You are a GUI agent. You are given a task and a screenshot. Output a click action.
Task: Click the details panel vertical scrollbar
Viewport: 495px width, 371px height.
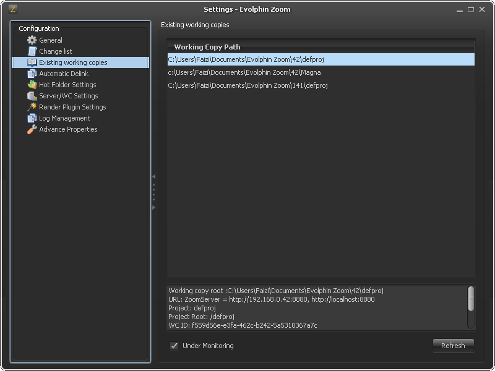coord(471,299)
